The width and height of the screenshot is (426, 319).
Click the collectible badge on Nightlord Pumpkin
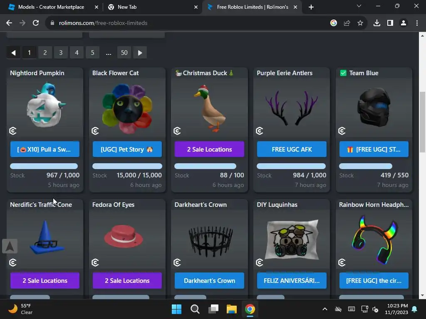point(13,131)
